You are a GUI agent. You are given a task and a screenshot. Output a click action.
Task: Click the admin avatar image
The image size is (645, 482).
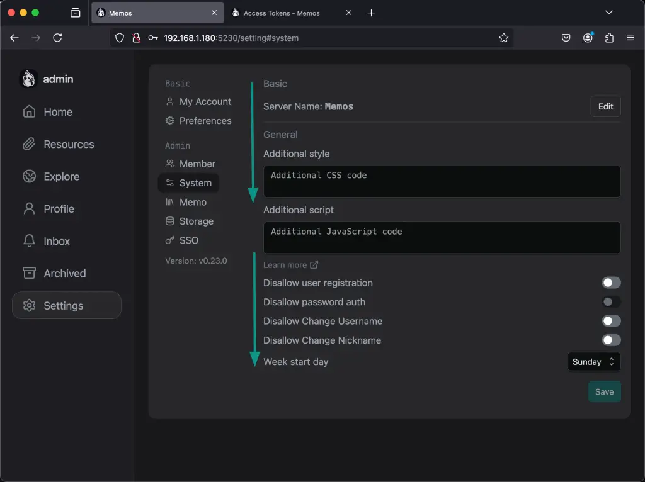click(x=28, y=78)
